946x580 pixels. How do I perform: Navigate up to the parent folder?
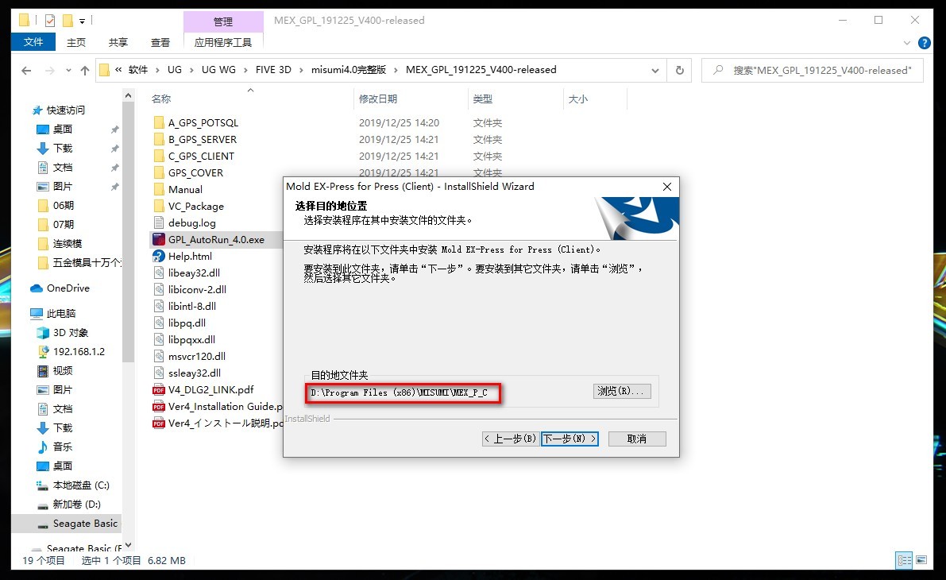[x=85, y=70]
